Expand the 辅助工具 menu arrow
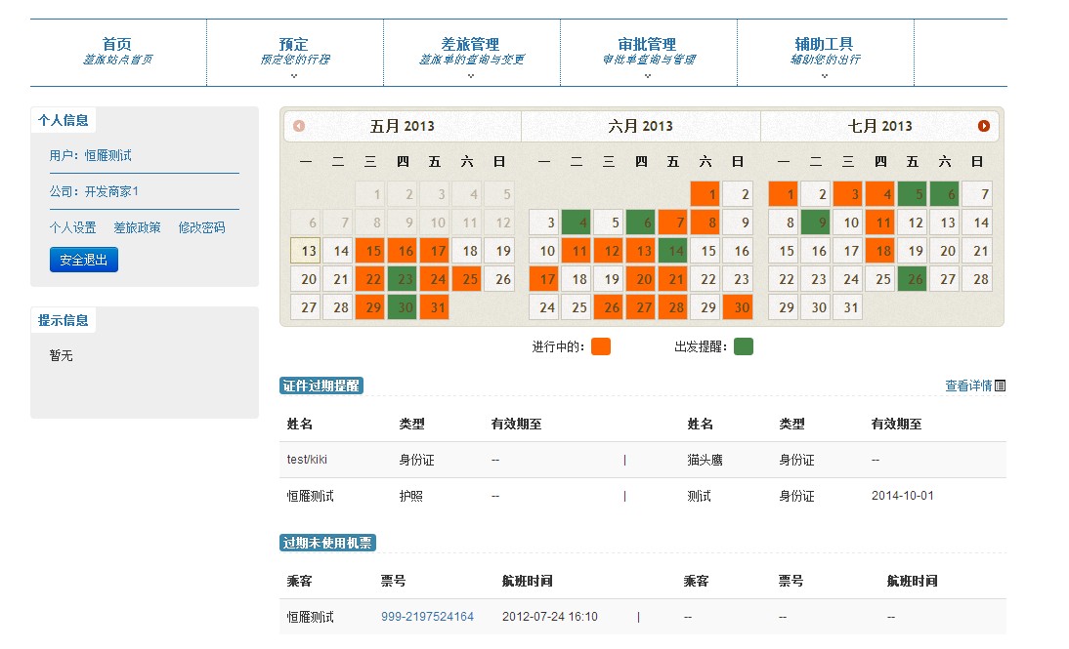 point(825,75)
